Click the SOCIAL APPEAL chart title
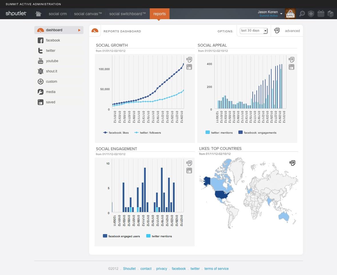Image resolution: width=337 pixels, height=275 pixels. pyautogui.click(x=212, y=45)
